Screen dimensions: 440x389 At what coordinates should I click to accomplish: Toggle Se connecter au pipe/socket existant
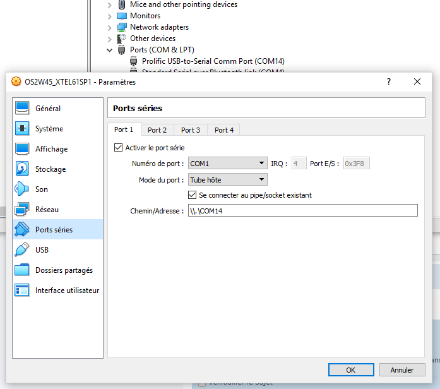click(x=193, y=195)
